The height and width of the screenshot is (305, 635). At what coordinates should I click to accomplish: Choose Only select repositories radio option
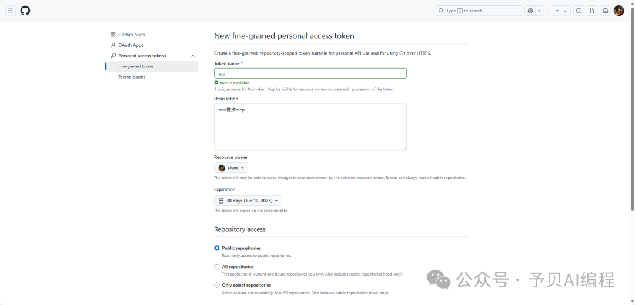217,285
